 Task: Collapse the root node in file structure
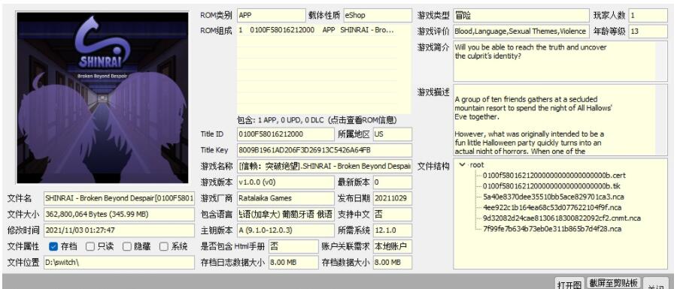tap(463, 164)
